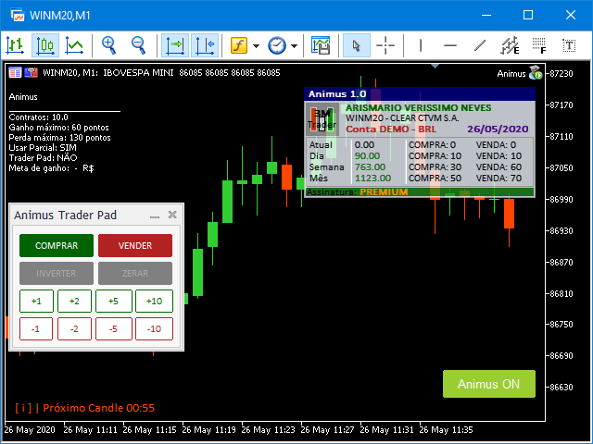Click the date 26/05/2020
The width and height of the screenshot is (593, 444).
[498, 129]
